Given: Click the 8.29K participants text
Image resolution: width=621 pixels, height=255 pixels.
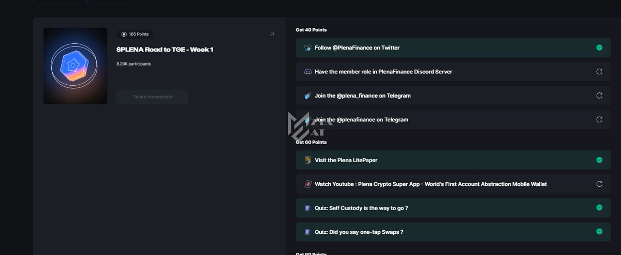Looking at the screenshot, I should pos(134,64).
